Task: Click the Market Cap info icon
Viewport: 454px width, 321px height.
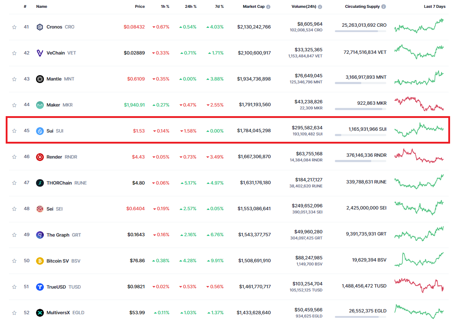Action: (268, 7)
